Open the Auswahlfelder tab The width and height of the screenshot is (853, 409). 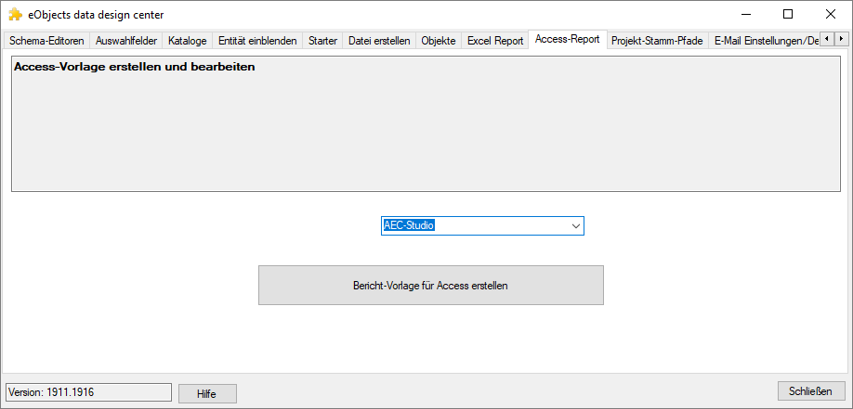(126, 41)
